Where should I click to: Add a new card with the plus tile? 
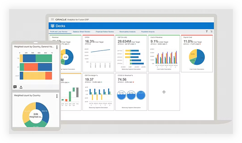[164, 92]
